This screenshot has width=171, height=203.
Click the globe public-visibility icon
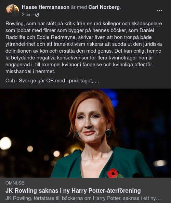pyautogui.click(x=37, y=15)
